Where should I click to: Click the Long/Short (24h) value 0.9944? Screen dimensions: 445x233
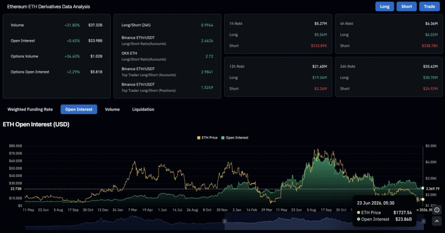coord(207,25)
